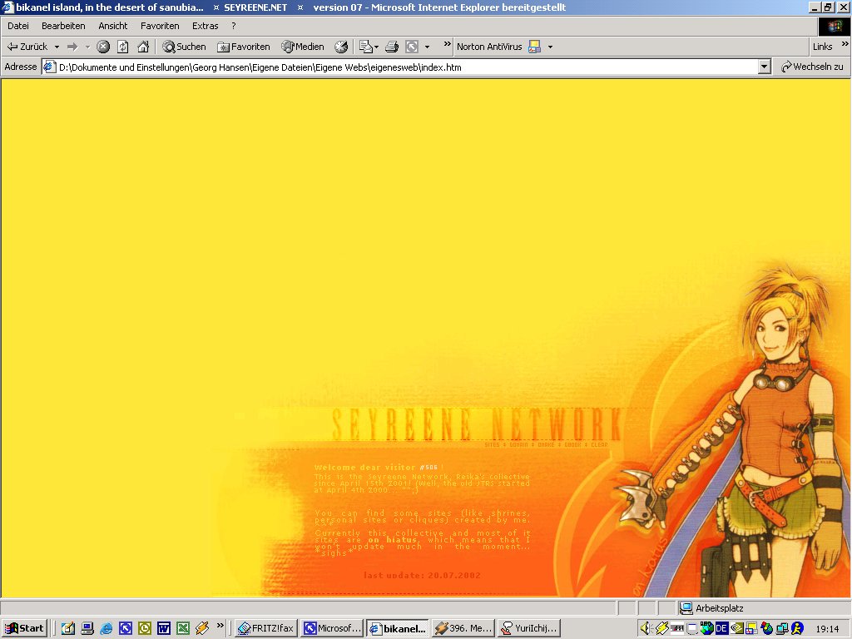The image size is (852, 639).
Task: Click the GBOOK link on the page
Action: click(572, 444)
